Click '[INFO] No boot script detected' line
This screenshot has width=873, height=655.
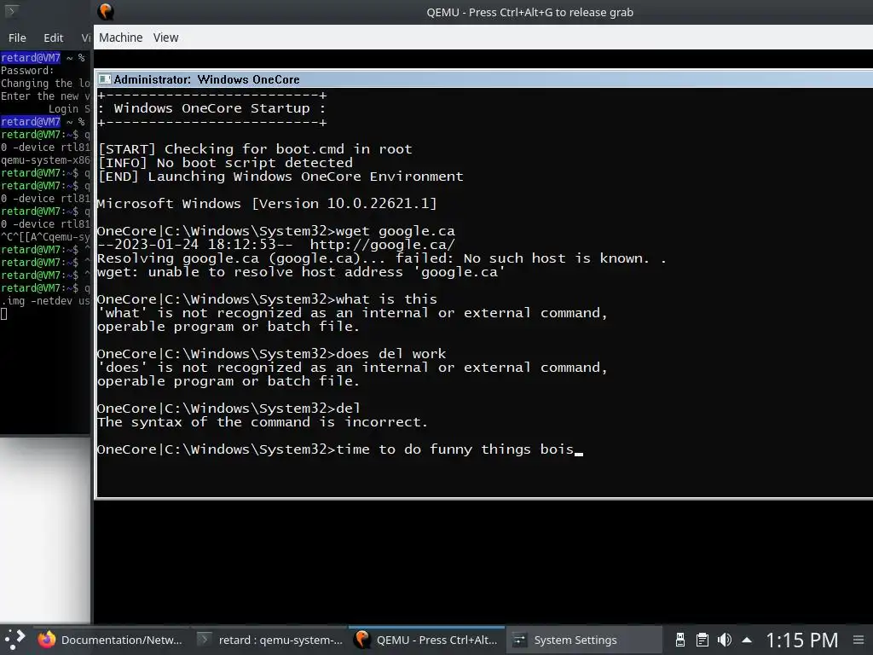(225, 163)
